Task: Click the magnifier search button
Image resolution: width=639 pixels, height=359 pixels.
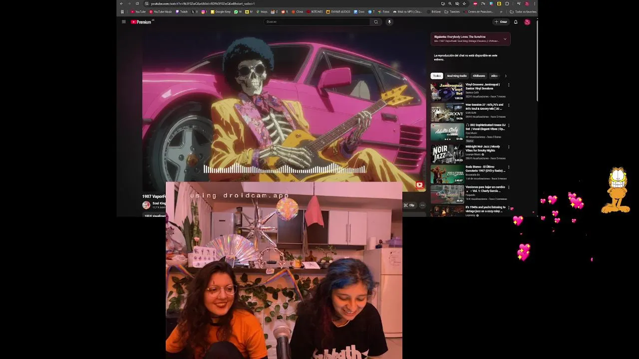Action: pyautogui.click(x=376, y=21)
